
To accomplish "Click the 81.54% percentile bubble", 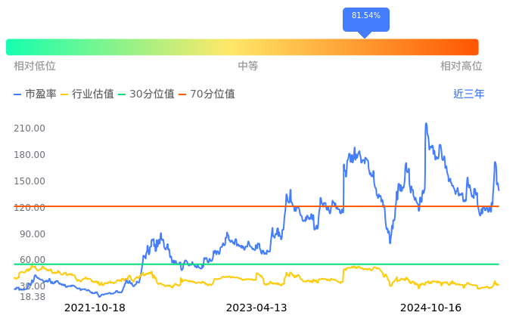I will (x=365, y=16).
